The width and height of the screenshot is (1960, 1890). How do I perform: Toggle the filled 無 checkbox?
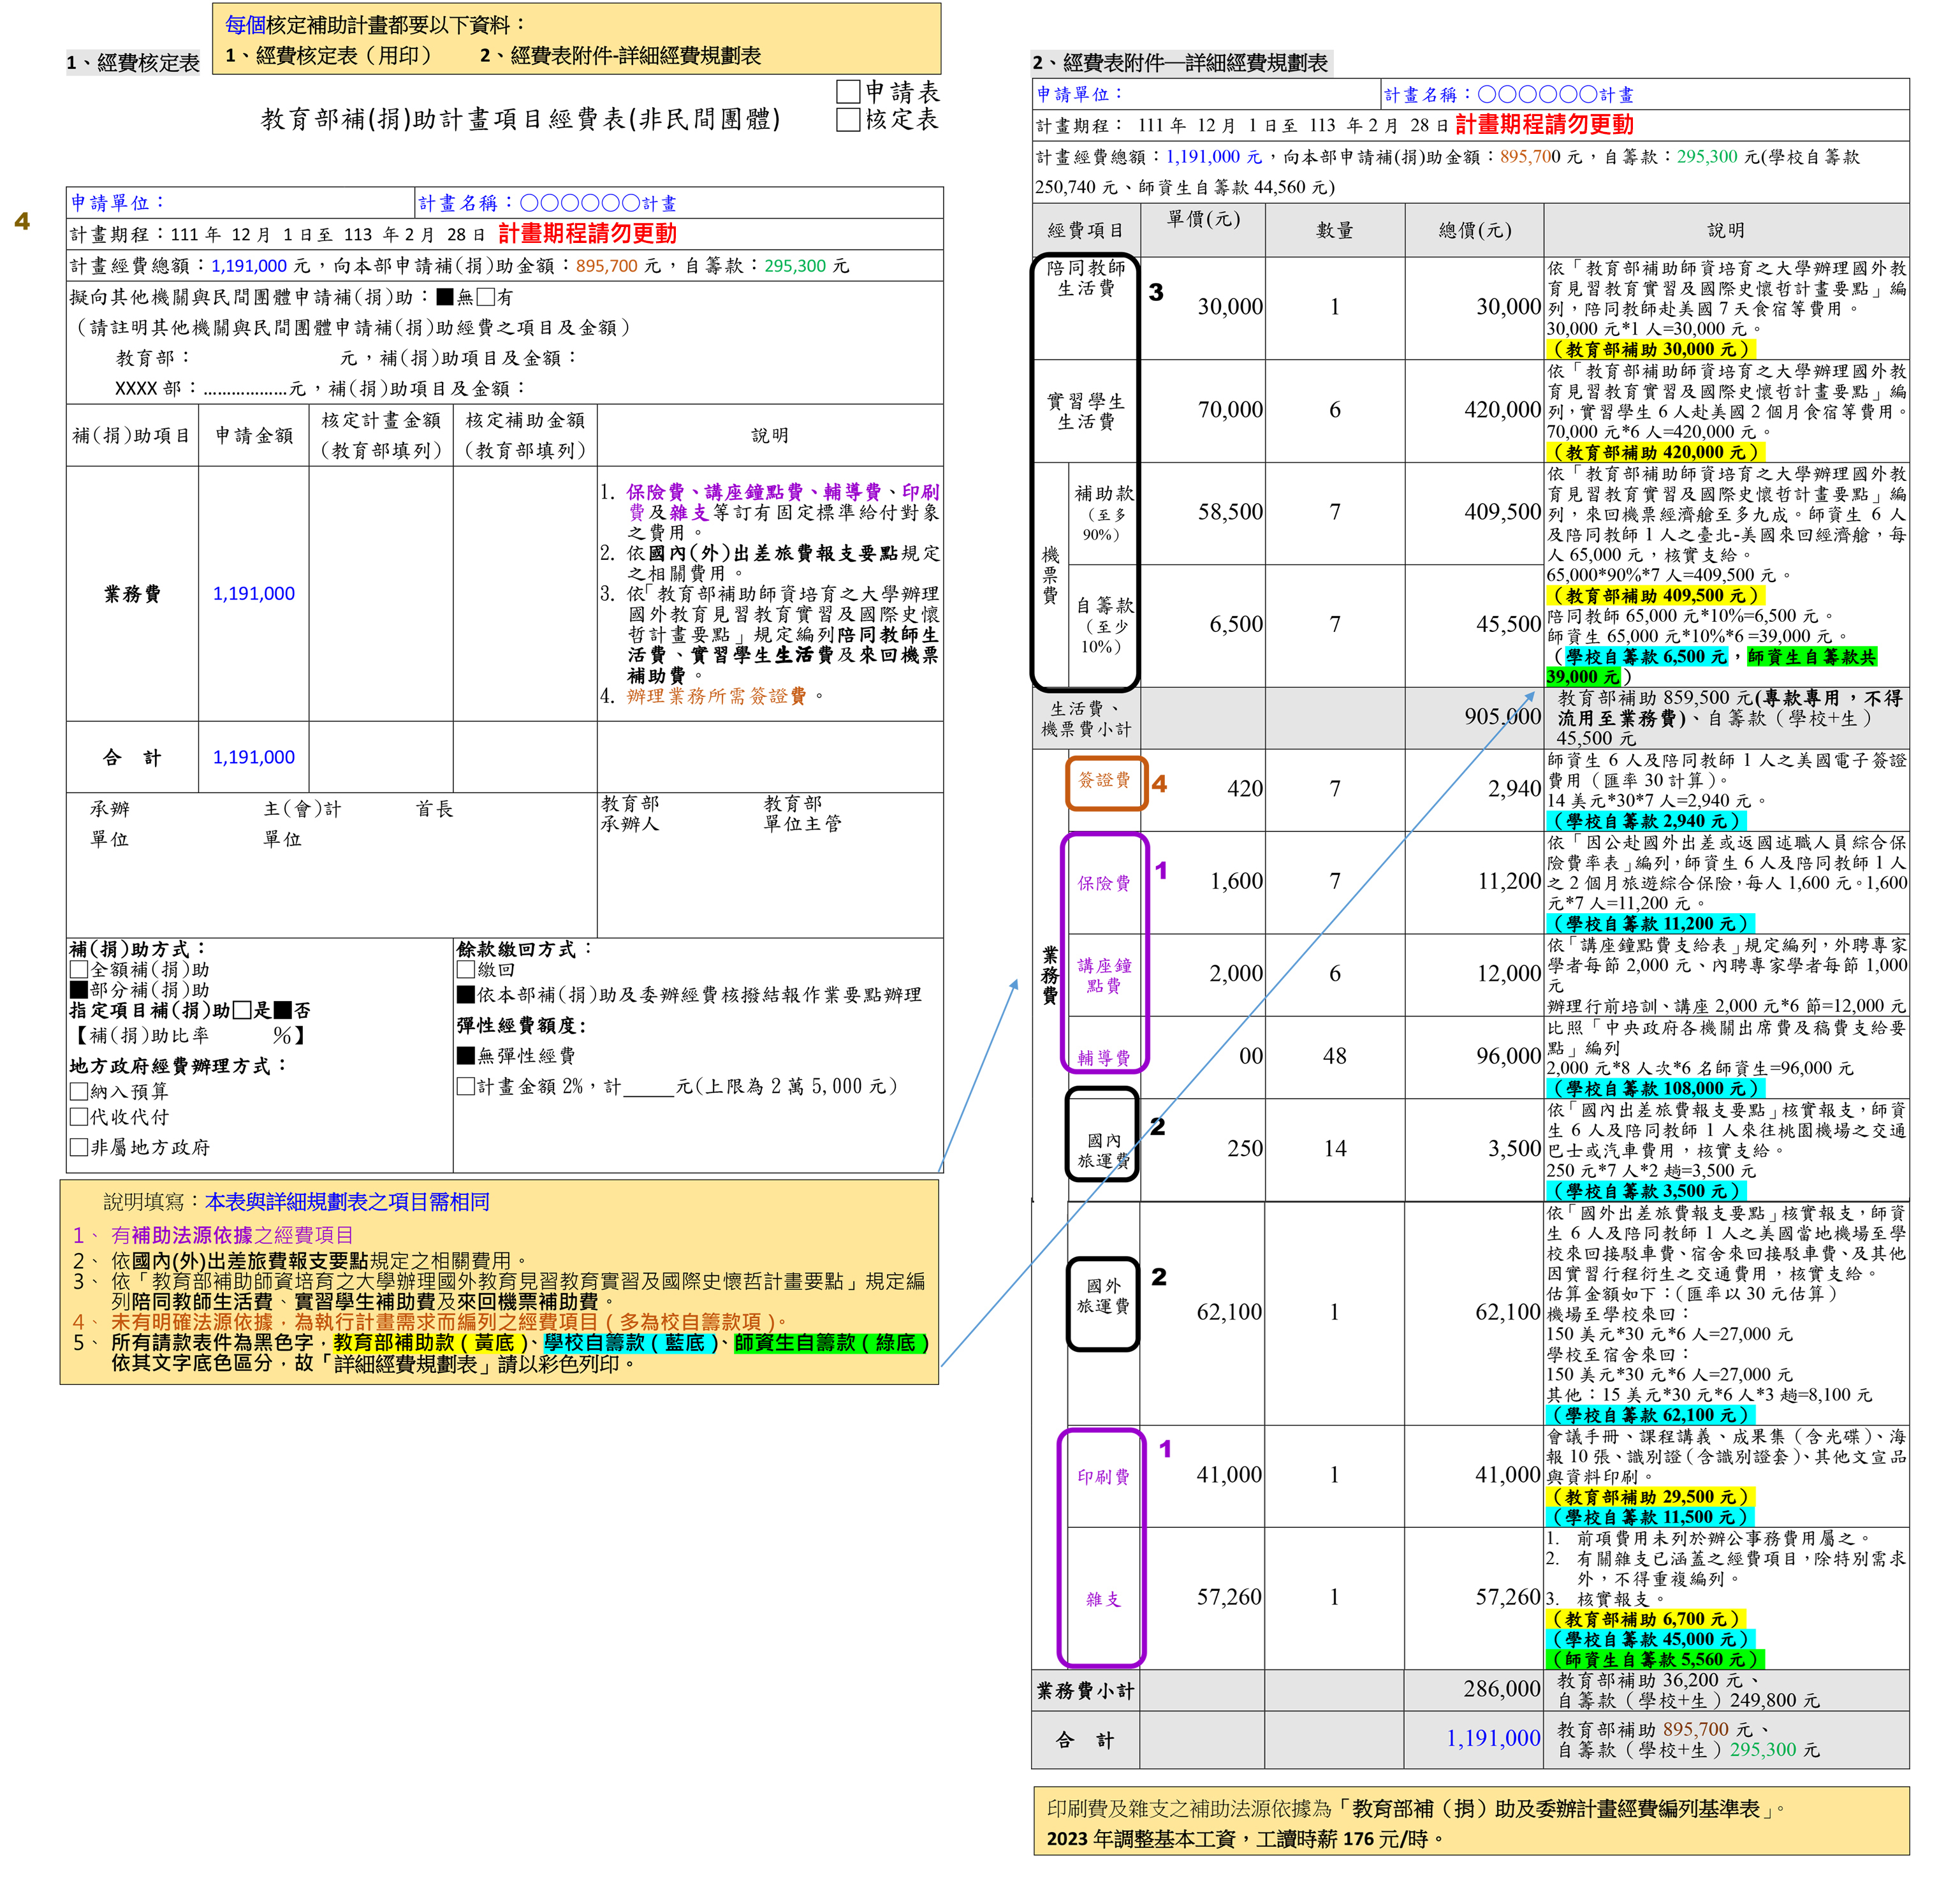(446, 297)
